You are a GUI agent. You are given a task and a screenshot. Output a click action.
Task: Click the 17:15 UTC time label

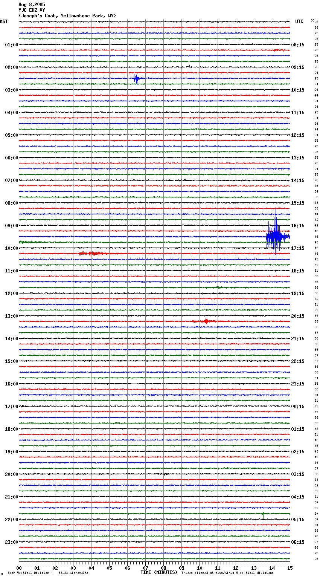pos(298,248)
